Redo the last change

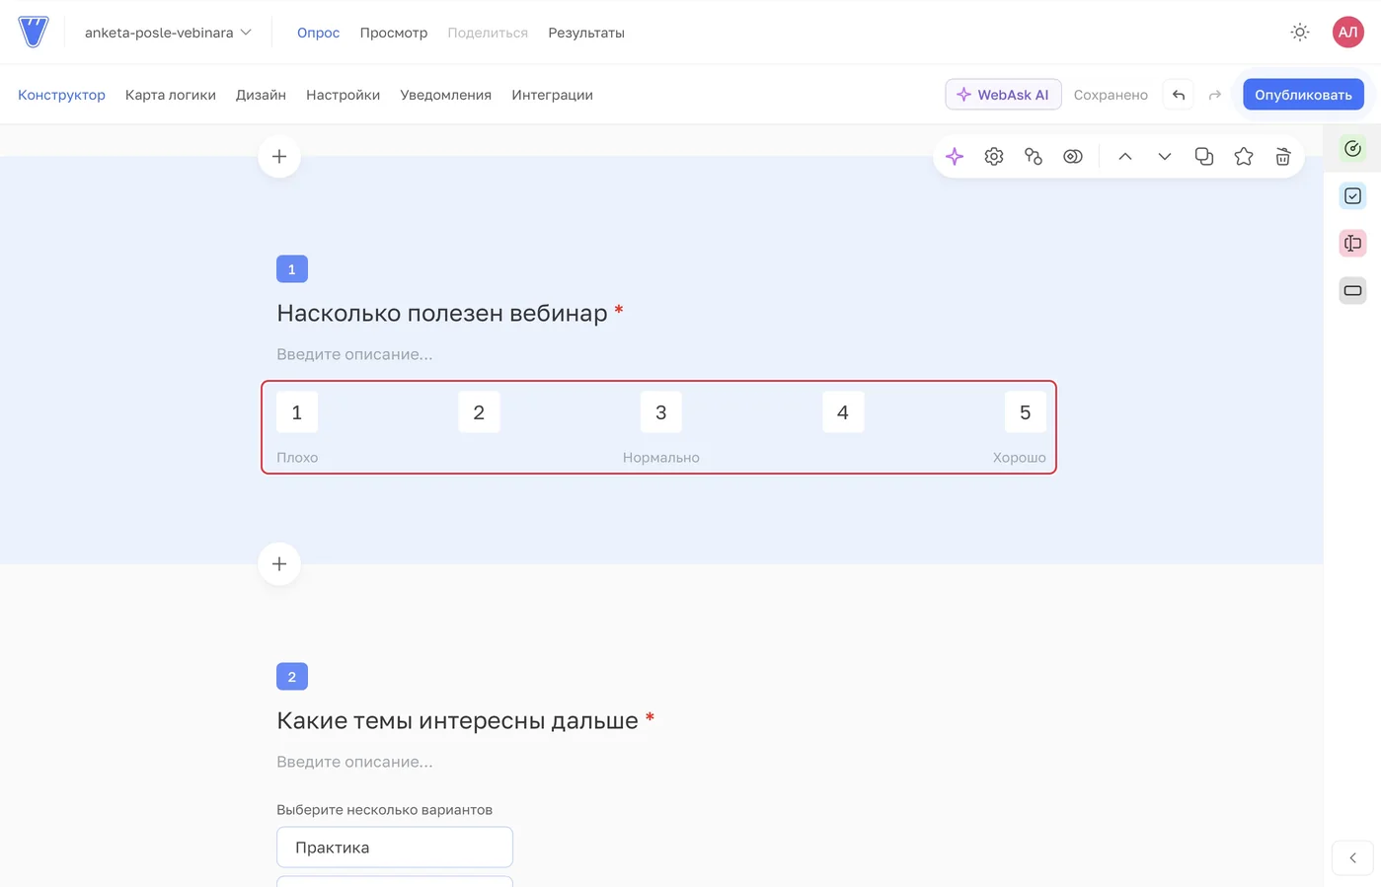tap(1215, 95)
